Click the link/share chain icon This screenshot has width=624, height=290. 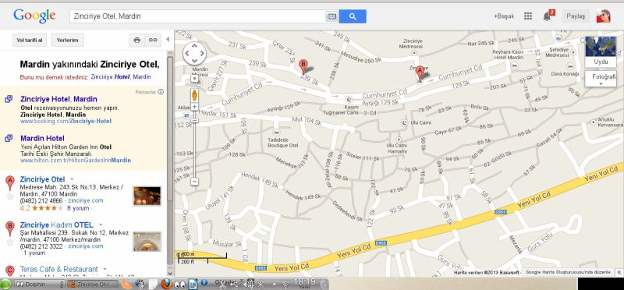(153, 40)
